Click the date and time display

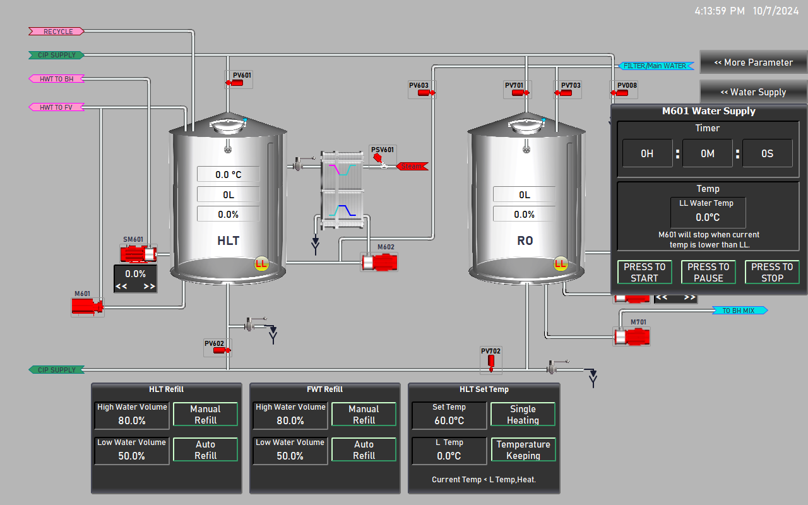click(747, 11)
